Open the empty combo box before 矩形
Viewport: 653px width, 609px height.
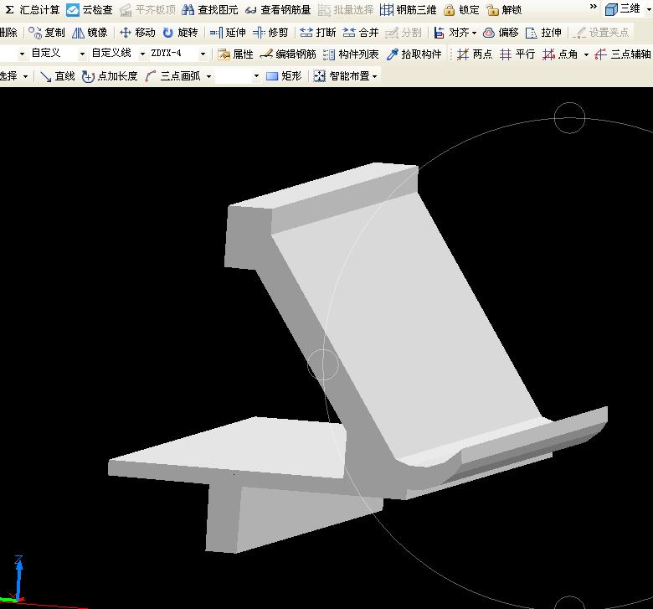(238, 76)
